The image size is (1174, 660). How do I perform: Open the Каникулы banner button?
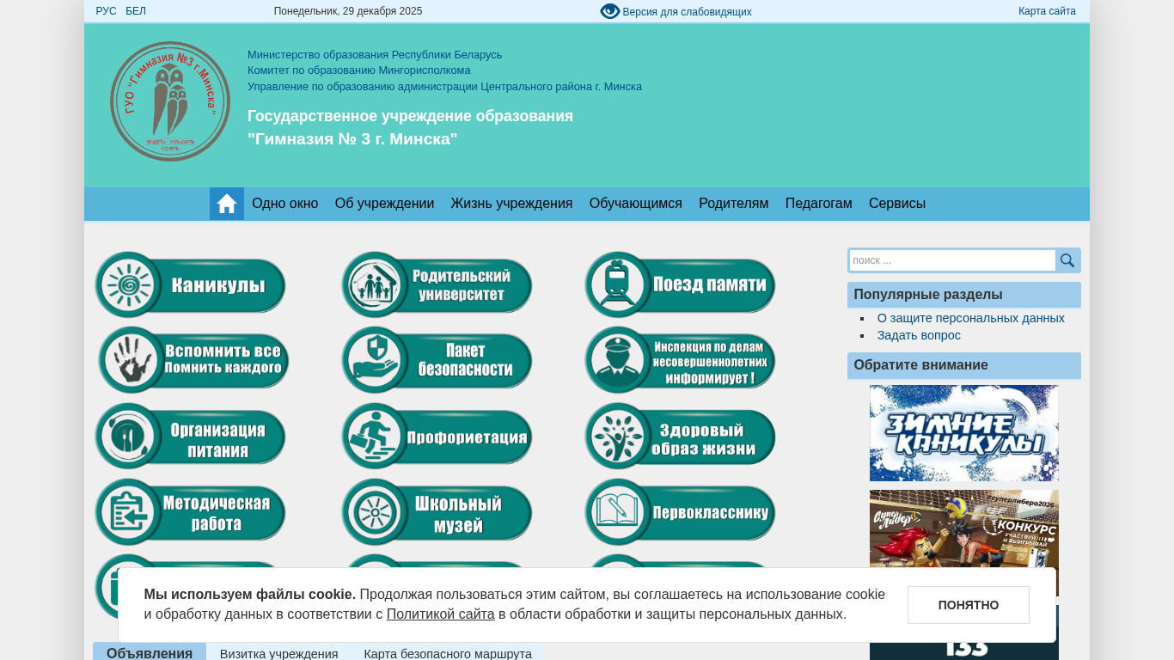click(190, 284)
